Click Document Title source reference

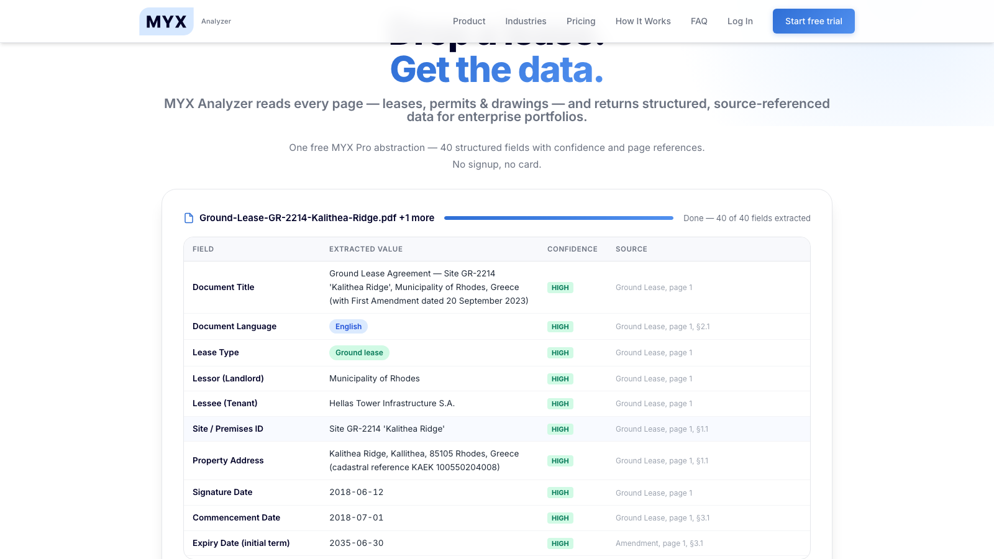coord(654,288)
